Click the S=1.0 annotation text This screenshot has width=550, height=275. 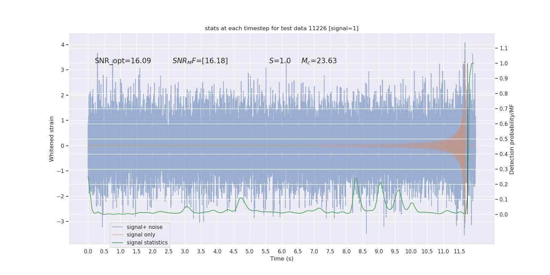click(x=280, y=61)
